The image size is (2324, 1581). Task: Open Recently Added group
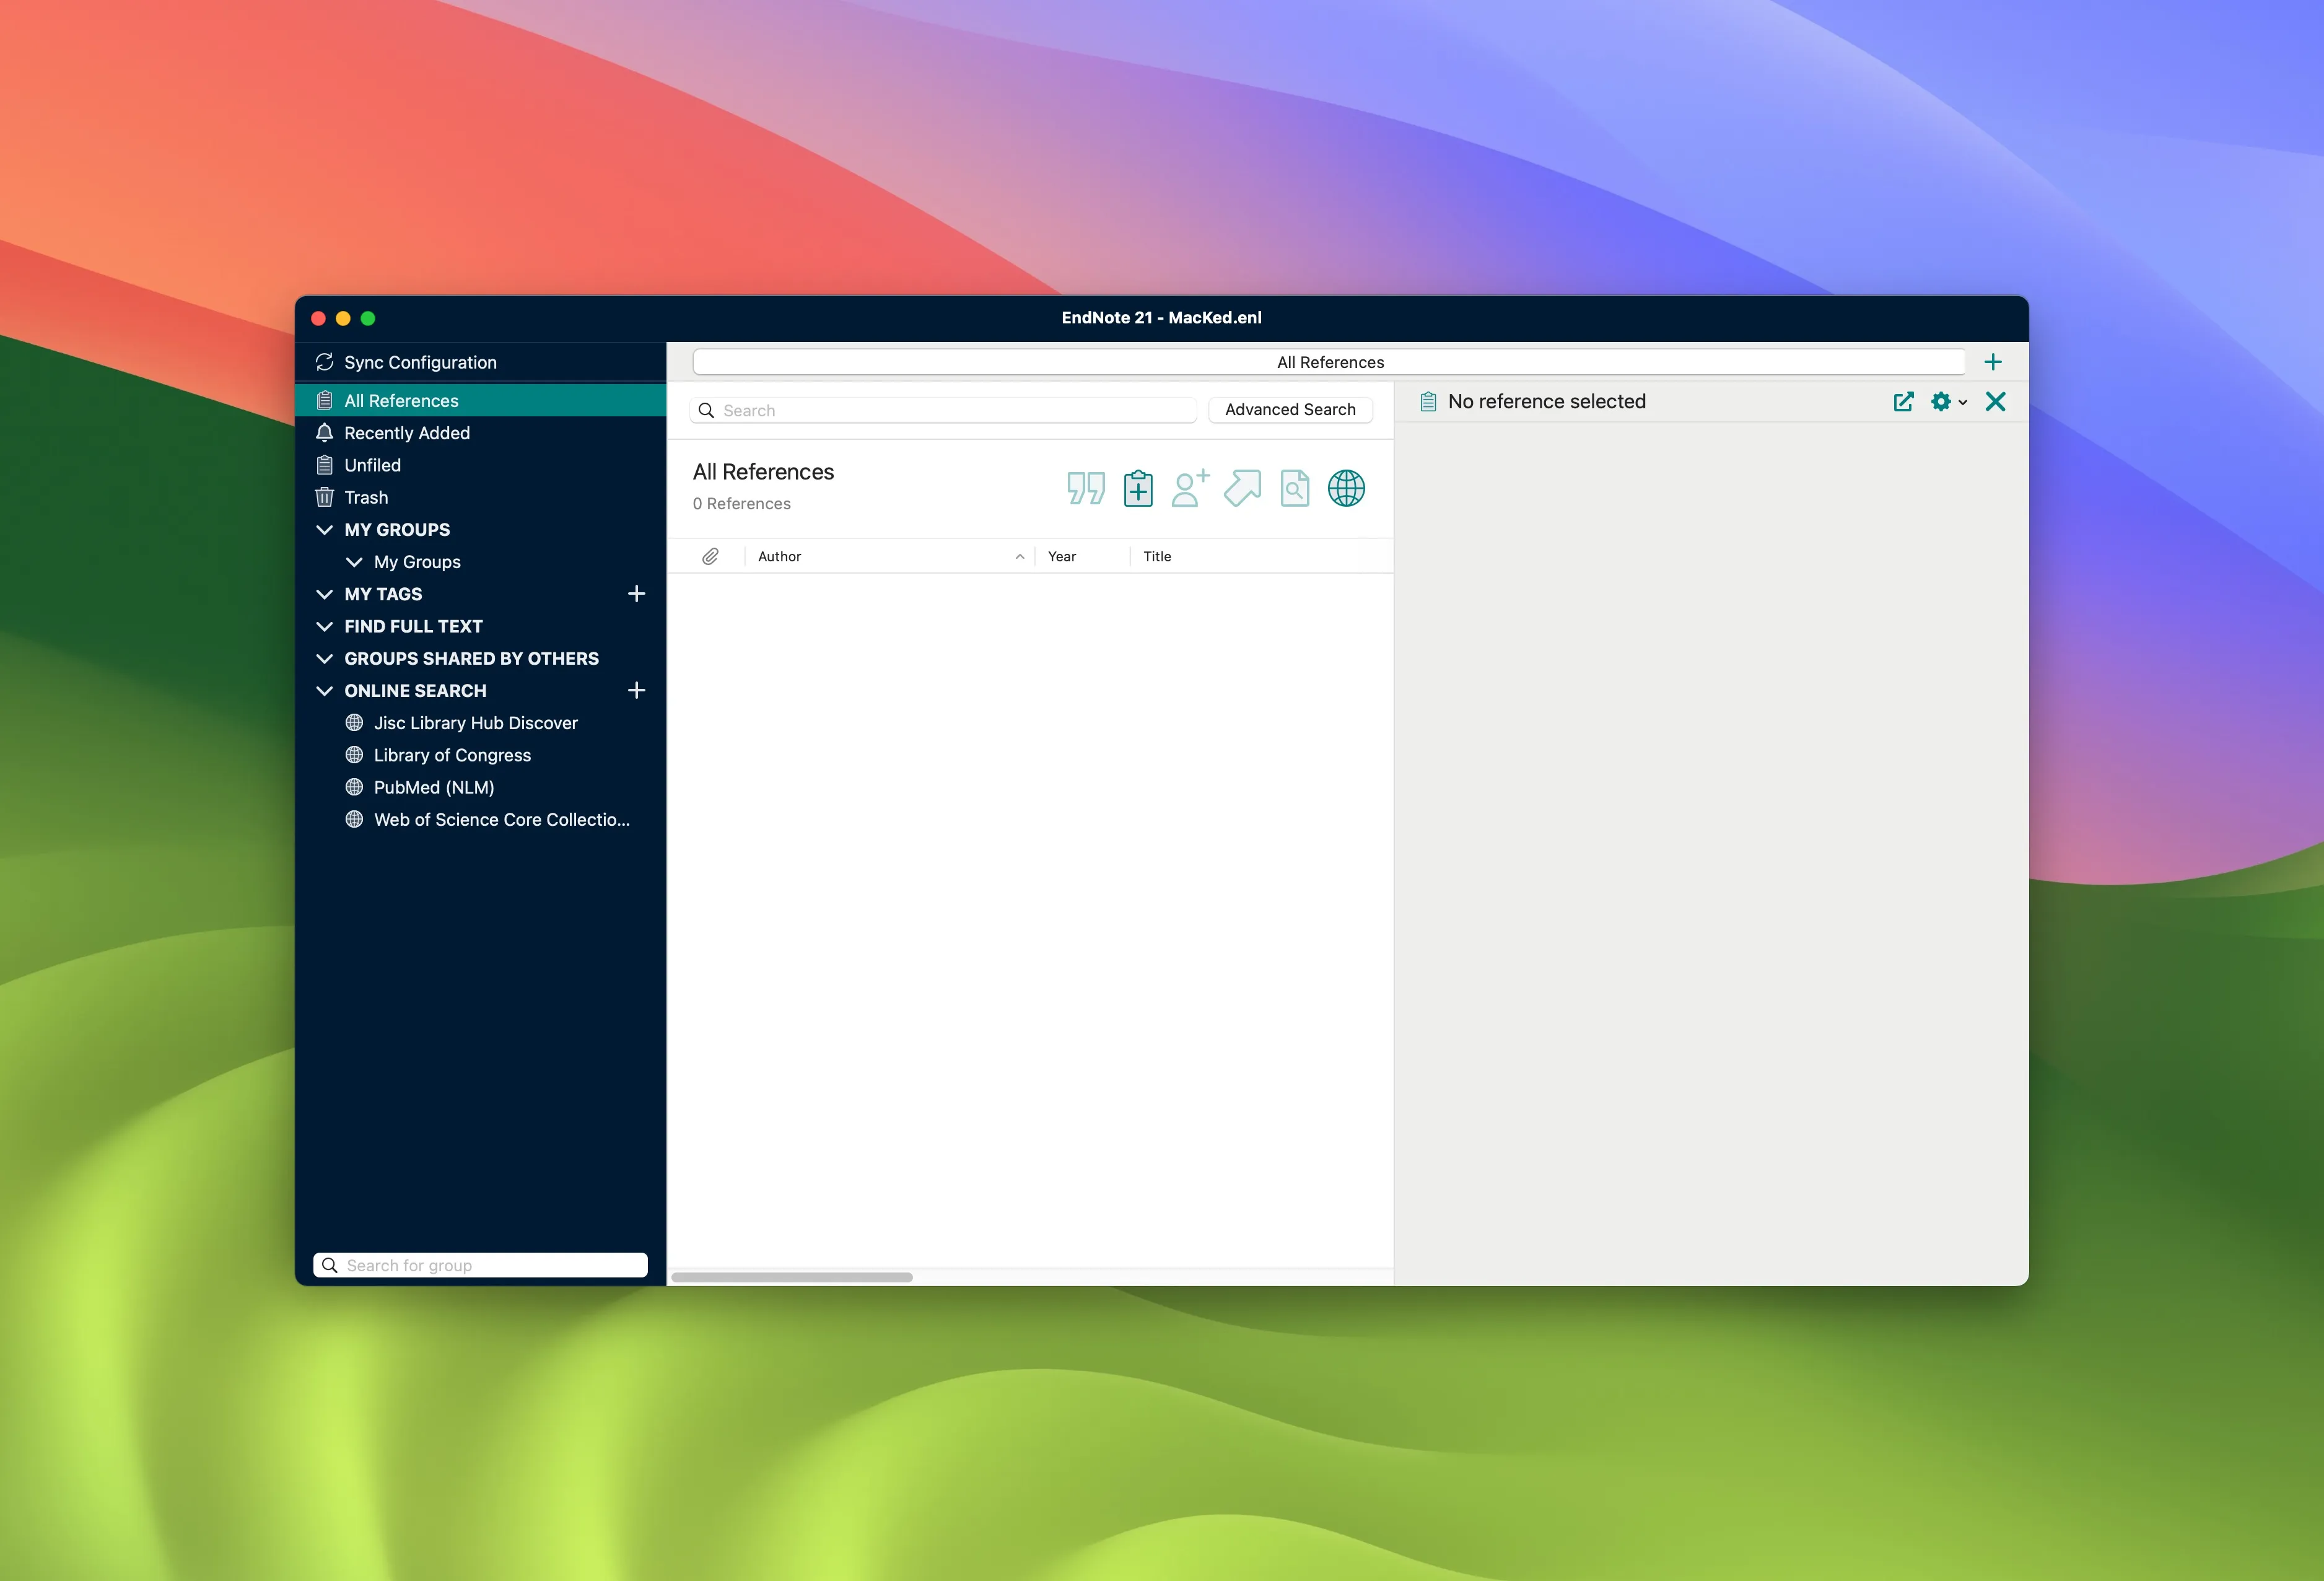click(x=480, y=433)
